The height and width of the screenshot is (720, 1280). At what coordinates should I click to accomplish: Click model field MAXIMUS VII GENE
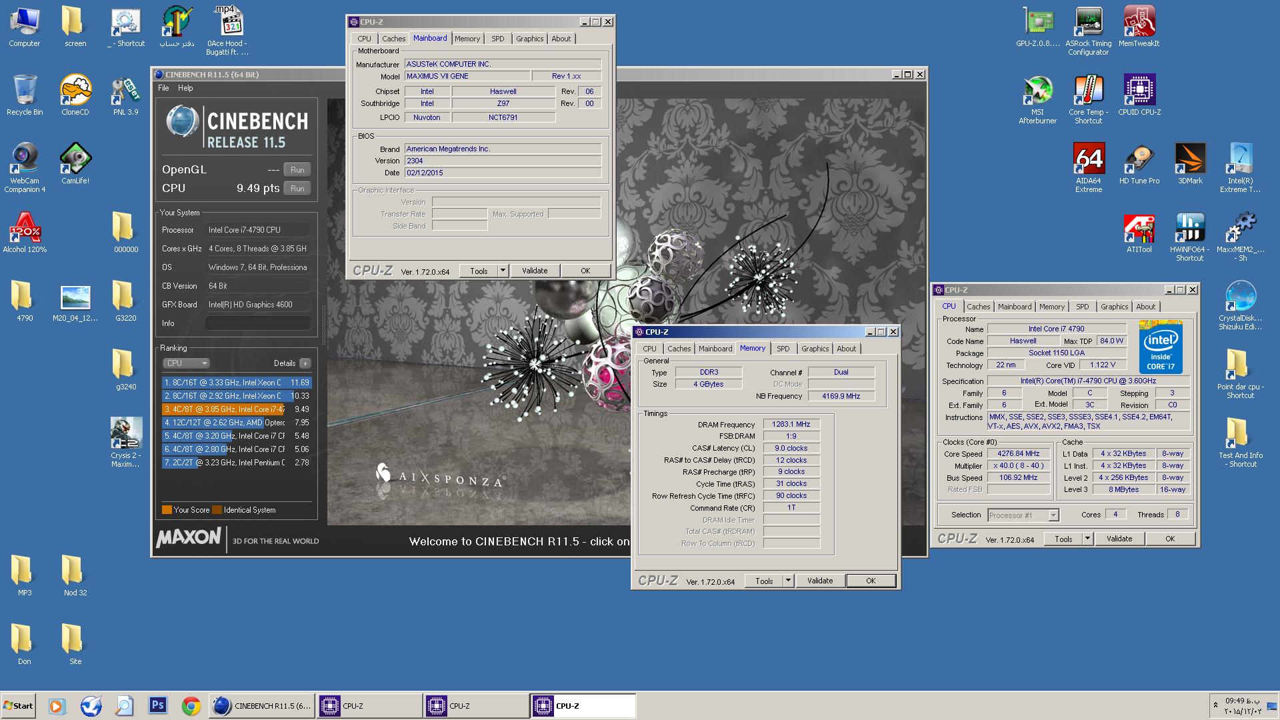point(467,76)
